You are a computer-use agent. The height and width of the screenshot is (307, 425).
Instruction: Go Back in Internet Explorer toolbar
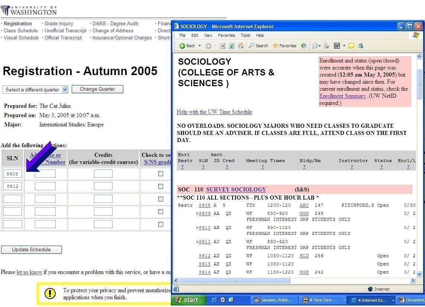(187, 46)
